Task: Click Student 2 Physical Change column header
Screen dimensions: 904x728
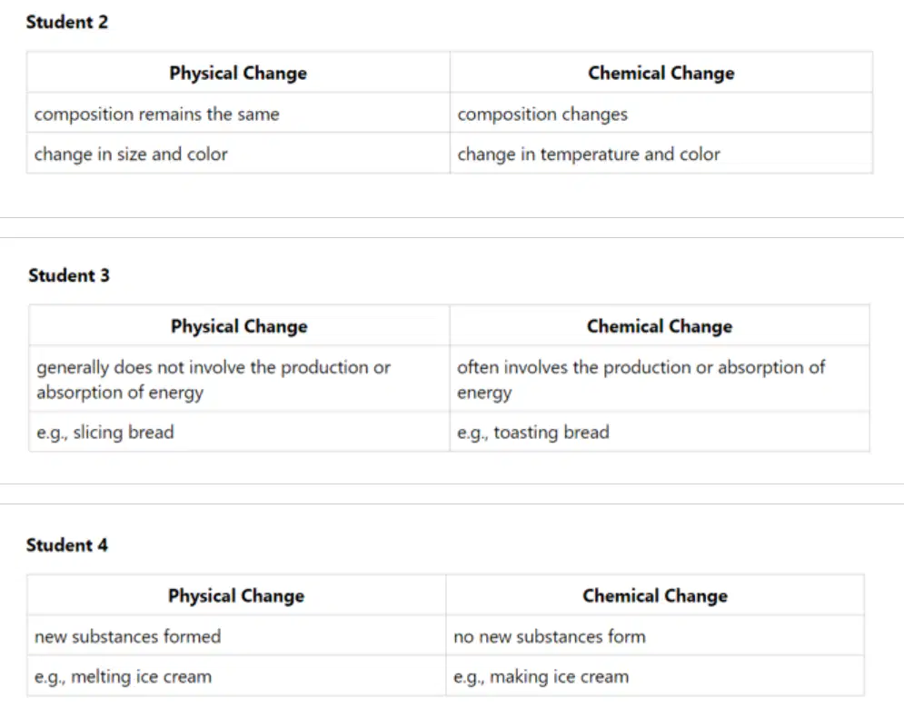Action: pyautogui.click(x=238, y=73)
